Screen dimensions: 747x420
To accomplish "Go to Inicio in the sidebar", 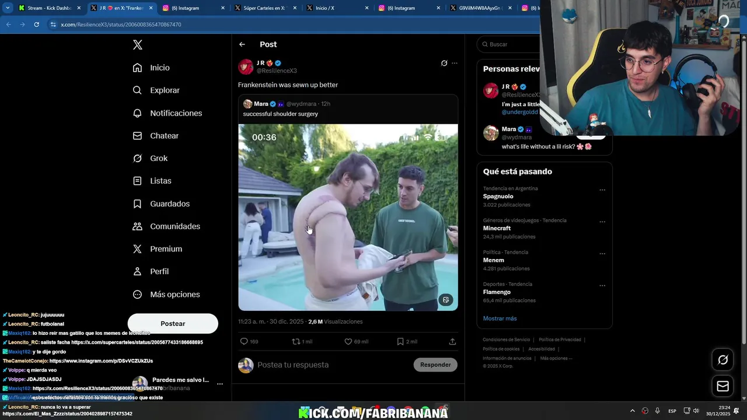I will [151, 68].
